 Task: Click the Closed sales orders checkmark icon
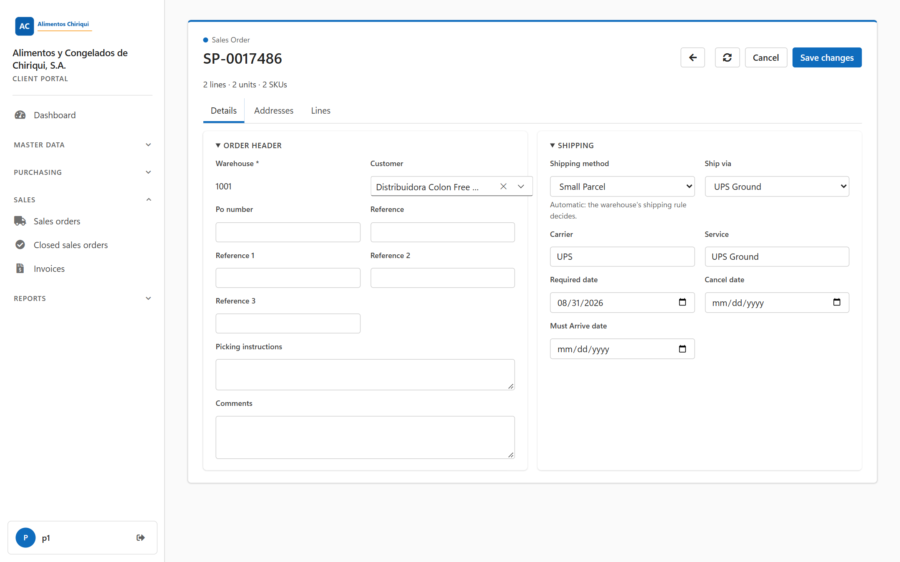pyautogui.click(x=20, y=245)
